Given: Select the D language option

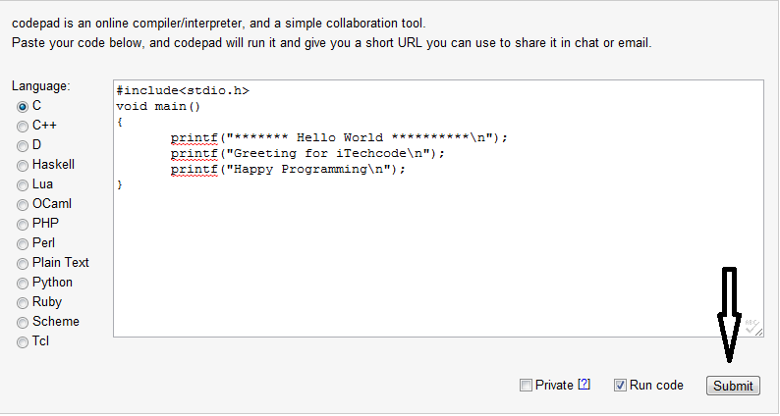Looking at the screenshot, I should point(23,145).
